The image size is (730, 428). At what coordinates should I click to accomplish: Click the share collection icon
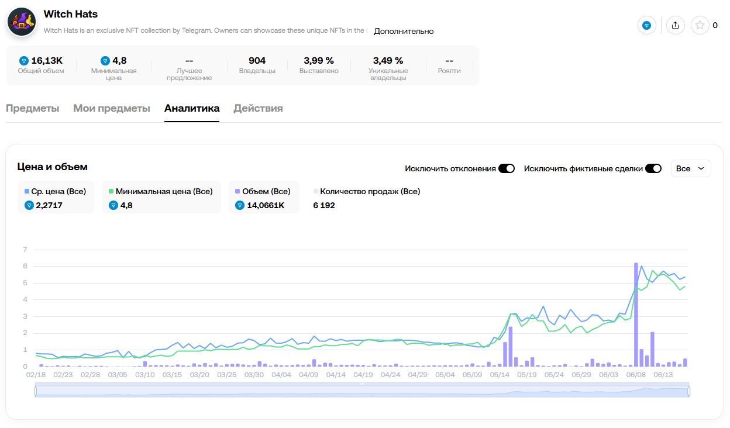point(676,25)
